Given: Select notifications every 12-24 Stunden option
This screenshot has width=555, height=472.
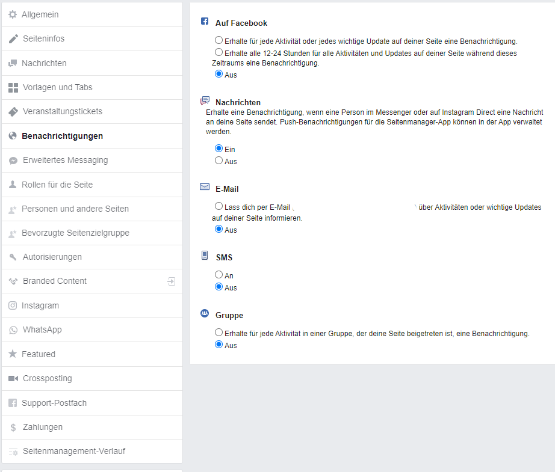Looking at the screenshot, I should click(219, 52).
